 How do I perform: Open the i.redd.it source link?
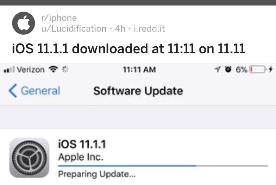[149, 28]
